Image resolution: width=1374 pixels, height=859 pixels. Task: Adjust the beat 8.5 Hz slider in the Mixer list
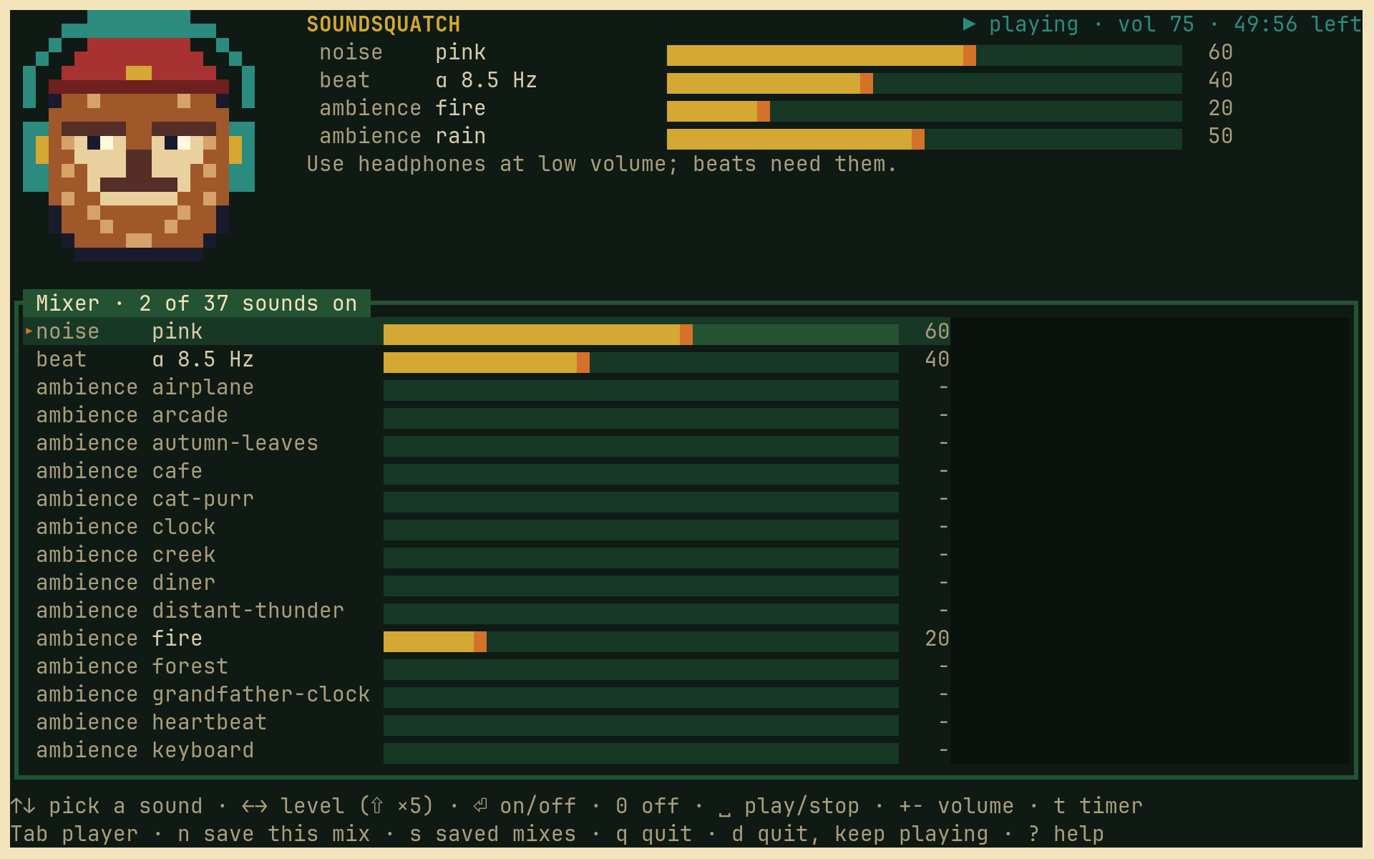pos(640,362)
